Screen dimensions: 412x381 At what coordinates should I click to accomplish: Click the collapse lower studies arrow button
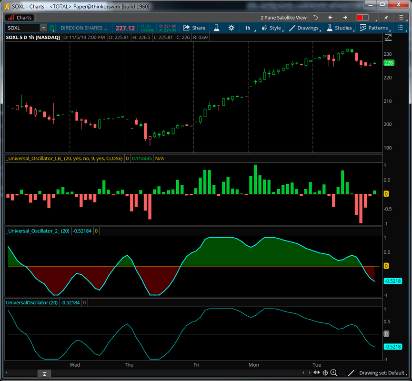[44, 374]
